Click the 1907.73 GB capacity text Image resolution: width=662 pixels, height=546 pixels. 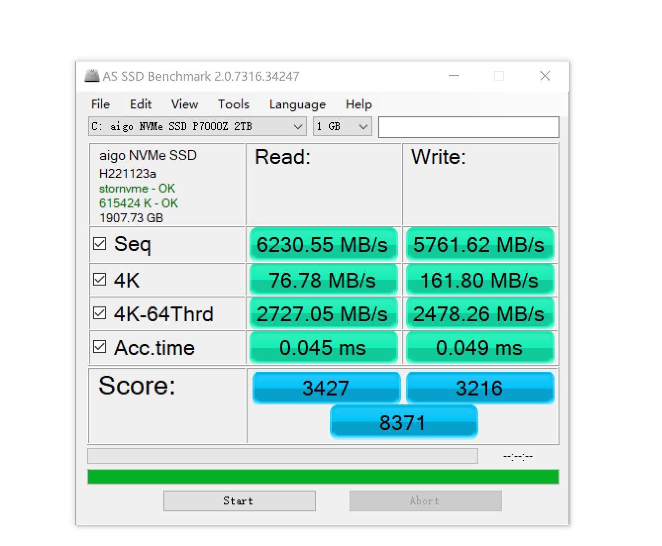click(131, 218)
